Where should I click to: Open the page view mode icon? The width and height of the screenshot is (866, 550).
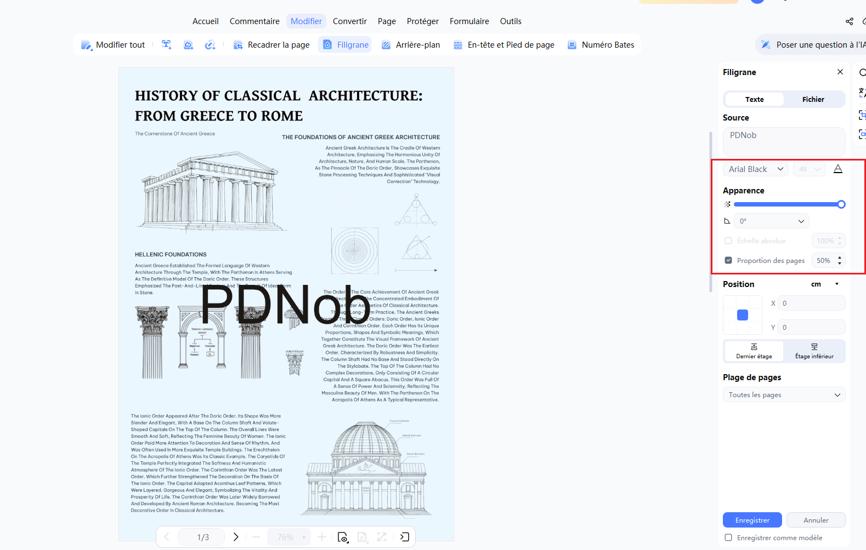pos(343,537)
